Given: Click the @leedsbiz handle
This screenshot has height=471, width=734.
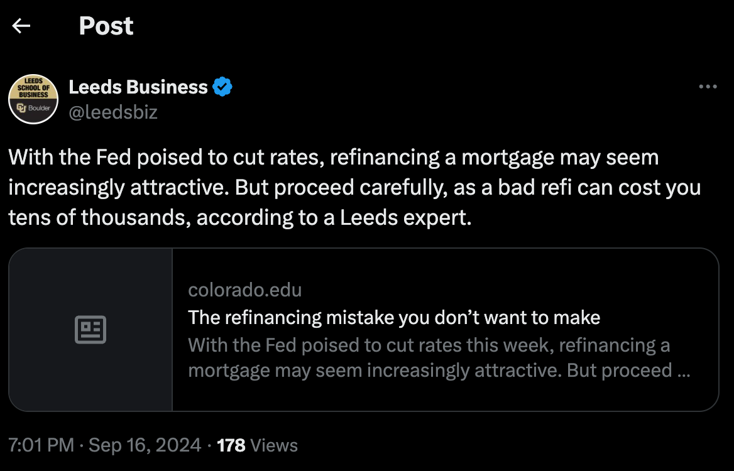Looking at the screenshot, I should (113, 112).
